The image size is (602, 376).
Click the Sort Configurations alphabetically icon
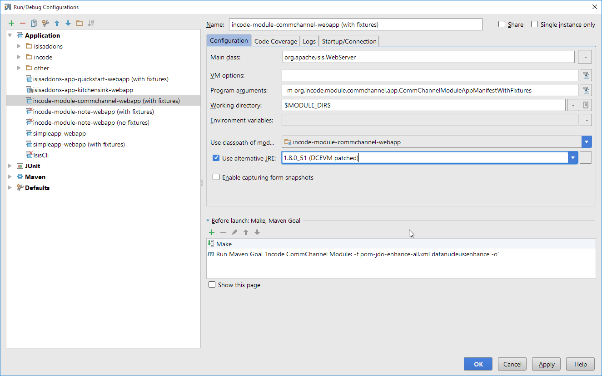click(91, 23)
